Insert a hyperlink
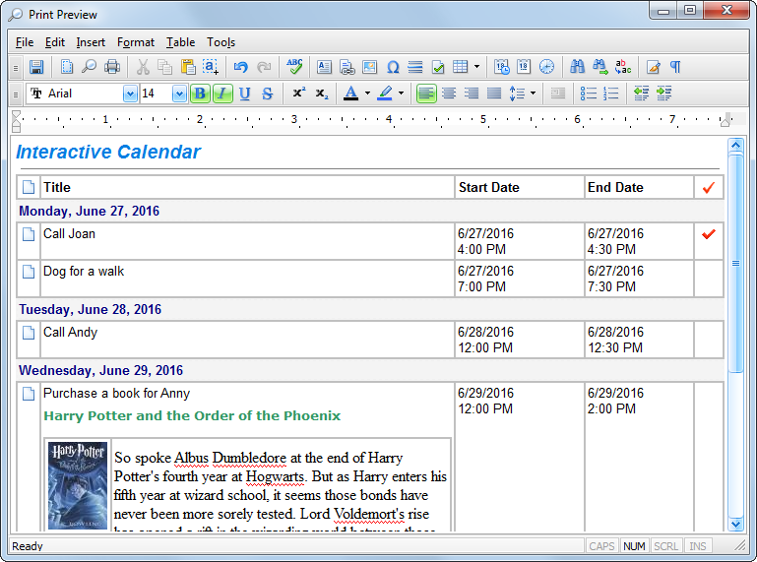757x562 pixels. point(347,67)
